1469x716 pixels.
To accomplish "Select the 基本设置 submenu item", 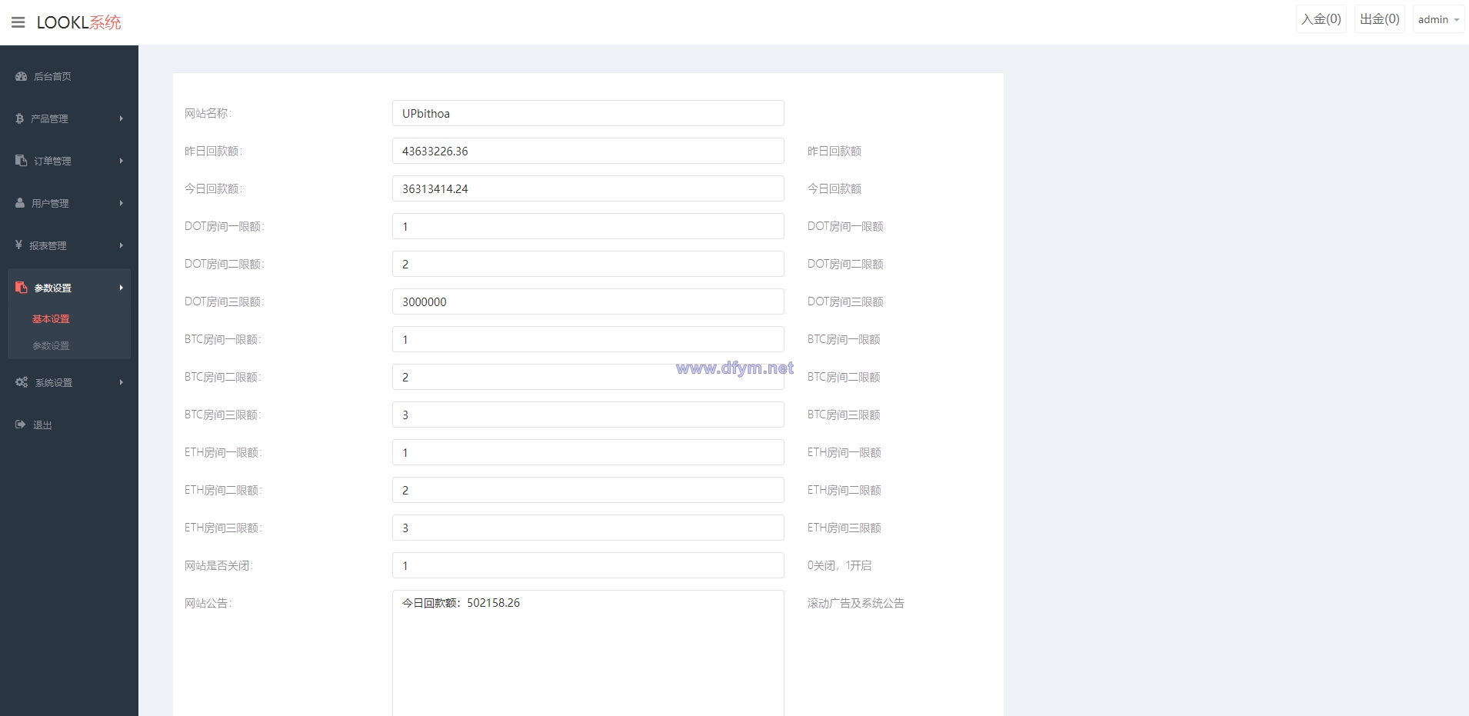I will 51,318.
